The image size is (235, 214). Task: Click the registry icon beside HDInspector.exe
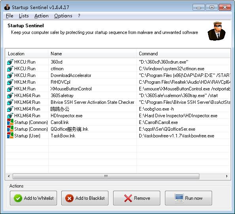click(x=10, y=116)
